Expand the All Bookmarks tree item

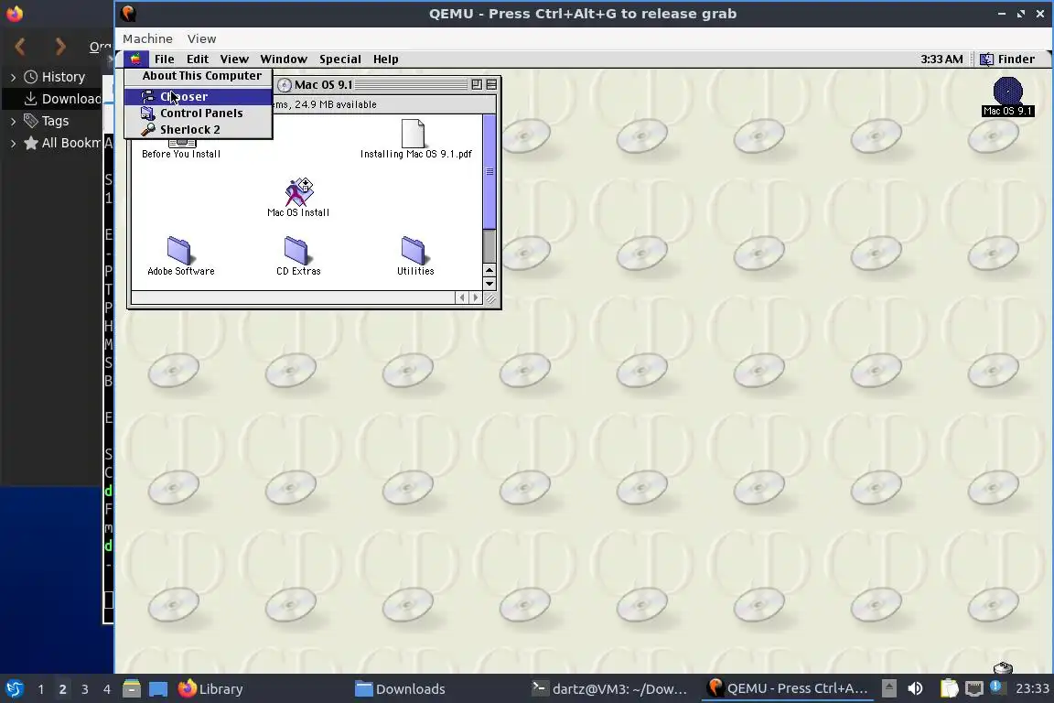(13, 143)
